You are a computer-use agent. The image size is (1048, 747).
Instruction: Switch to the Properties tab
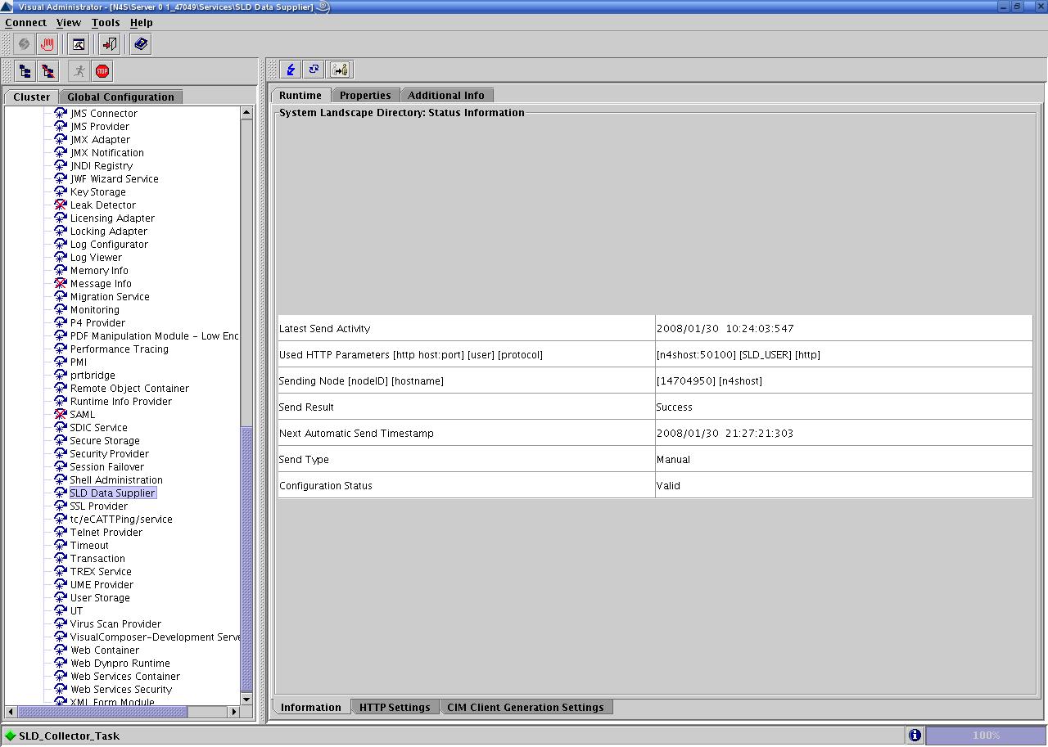coord(365,96)
